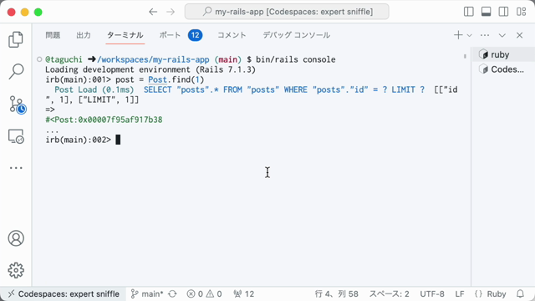Open the Search view icon
Screen dimensions: 535x301
click(x=16, y=71)
